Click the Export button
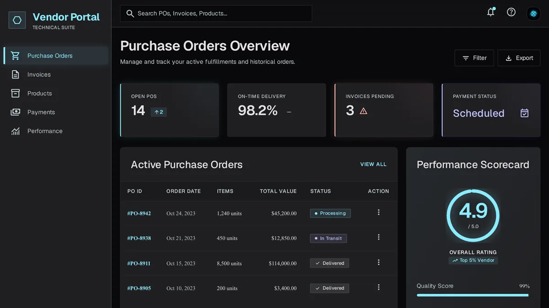Viewport: 549px width, 308px height. coord(519,58)
